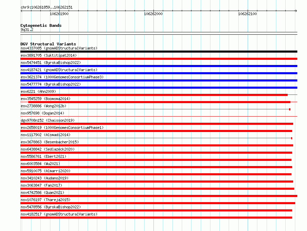Select the red bar under nsv4742586
The width and height of the screenshot is (307, 231).
click(x=159, y=196)
